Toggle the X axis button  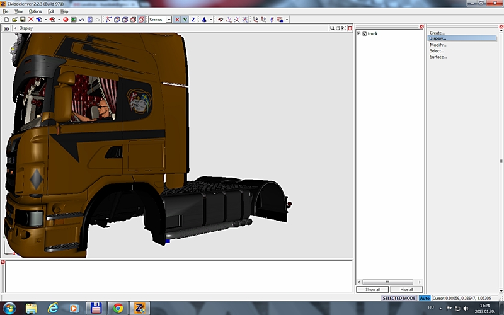coord(177,20)
